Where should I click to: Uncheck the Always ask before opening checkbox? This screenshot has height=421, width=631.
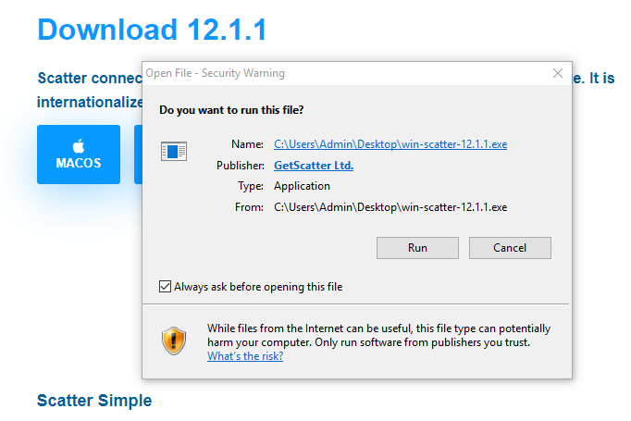pyautogui.click(x=165, y=287)
